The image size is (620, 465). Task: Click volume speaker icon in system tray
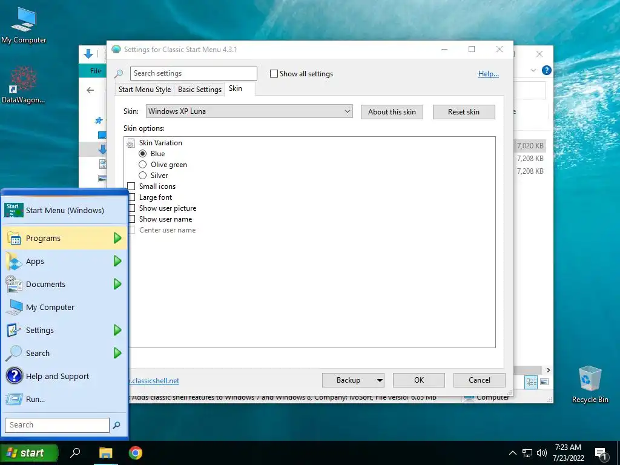[542, 453]
